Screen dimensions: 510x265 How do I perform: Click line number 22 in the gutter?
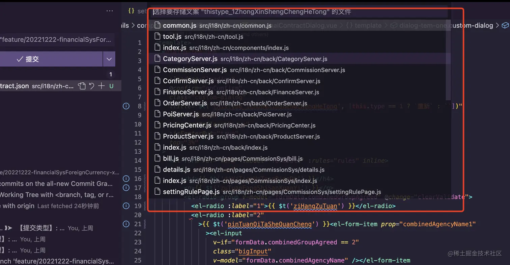coord(138,233)
